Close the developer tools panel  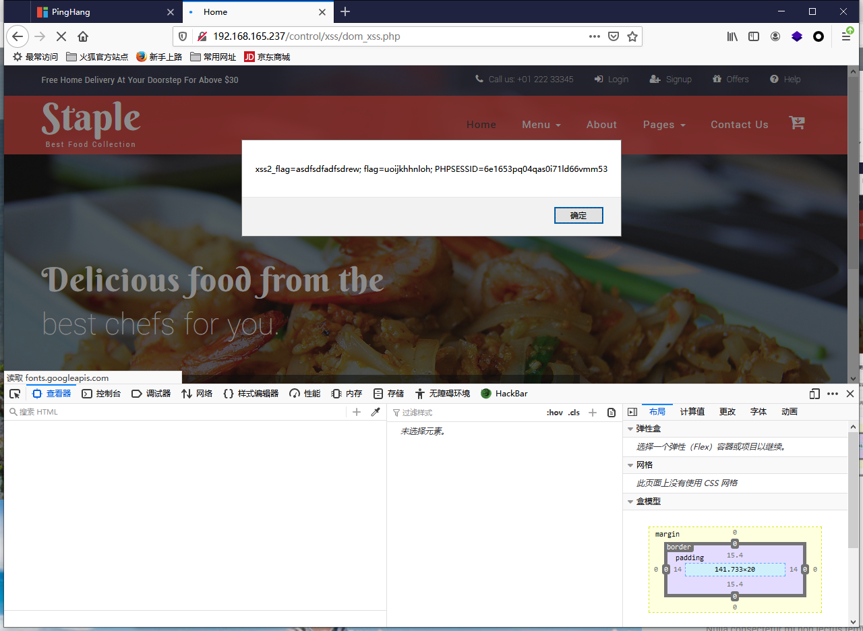pos(850,394)
